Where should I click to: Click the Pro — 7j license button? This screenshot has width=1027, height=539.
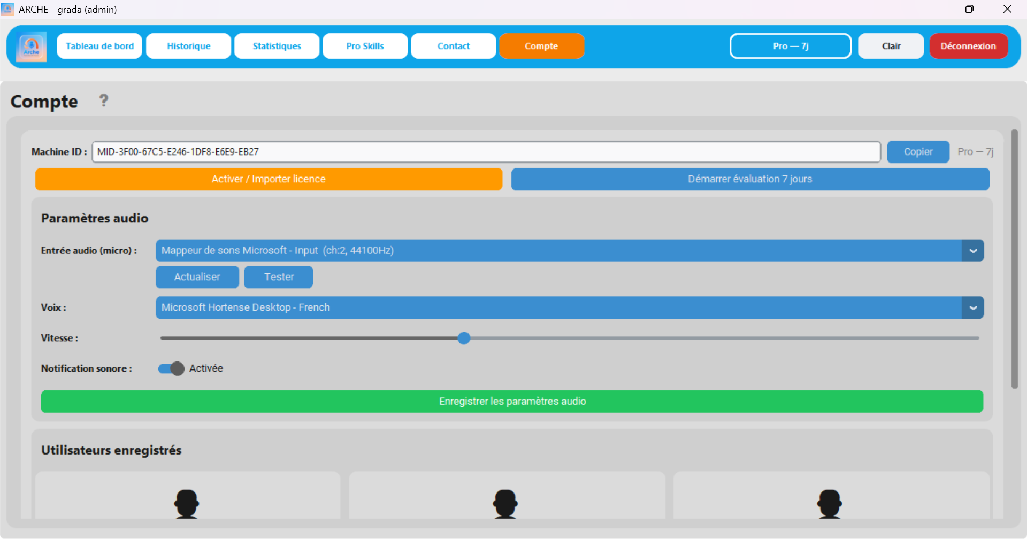791,46
